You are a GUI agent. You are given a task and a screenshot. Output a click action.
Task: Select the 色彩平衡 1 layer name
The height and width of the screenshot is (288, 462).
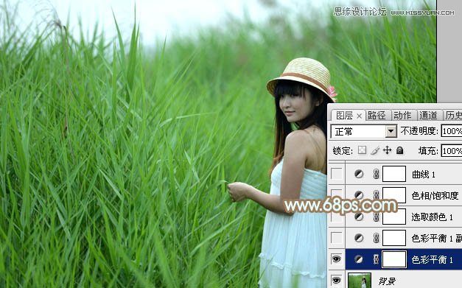[x=432, y=259]
